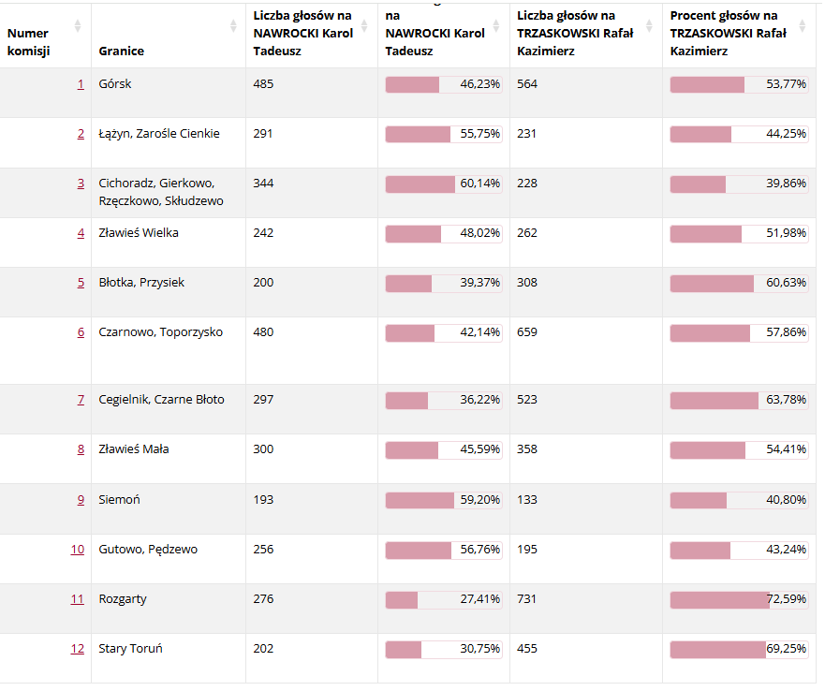
Task: Open commission number 11 link
Action: point(78,599)
